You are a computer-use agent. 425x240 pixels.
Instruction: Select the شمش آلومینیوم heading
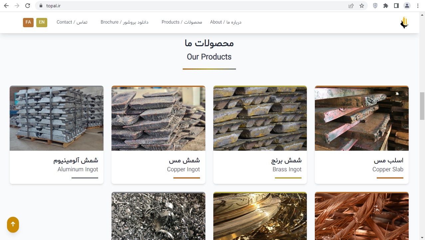[76, 160]
